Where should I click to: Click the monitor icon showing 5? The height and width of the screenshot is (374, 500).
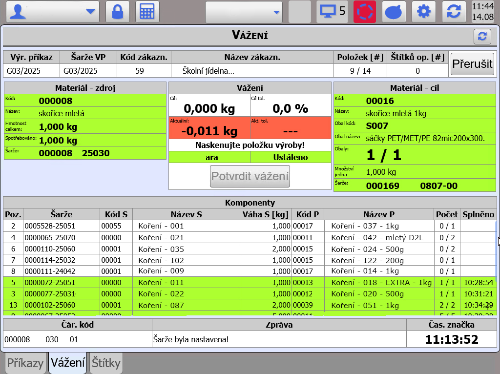click(332, 12)
